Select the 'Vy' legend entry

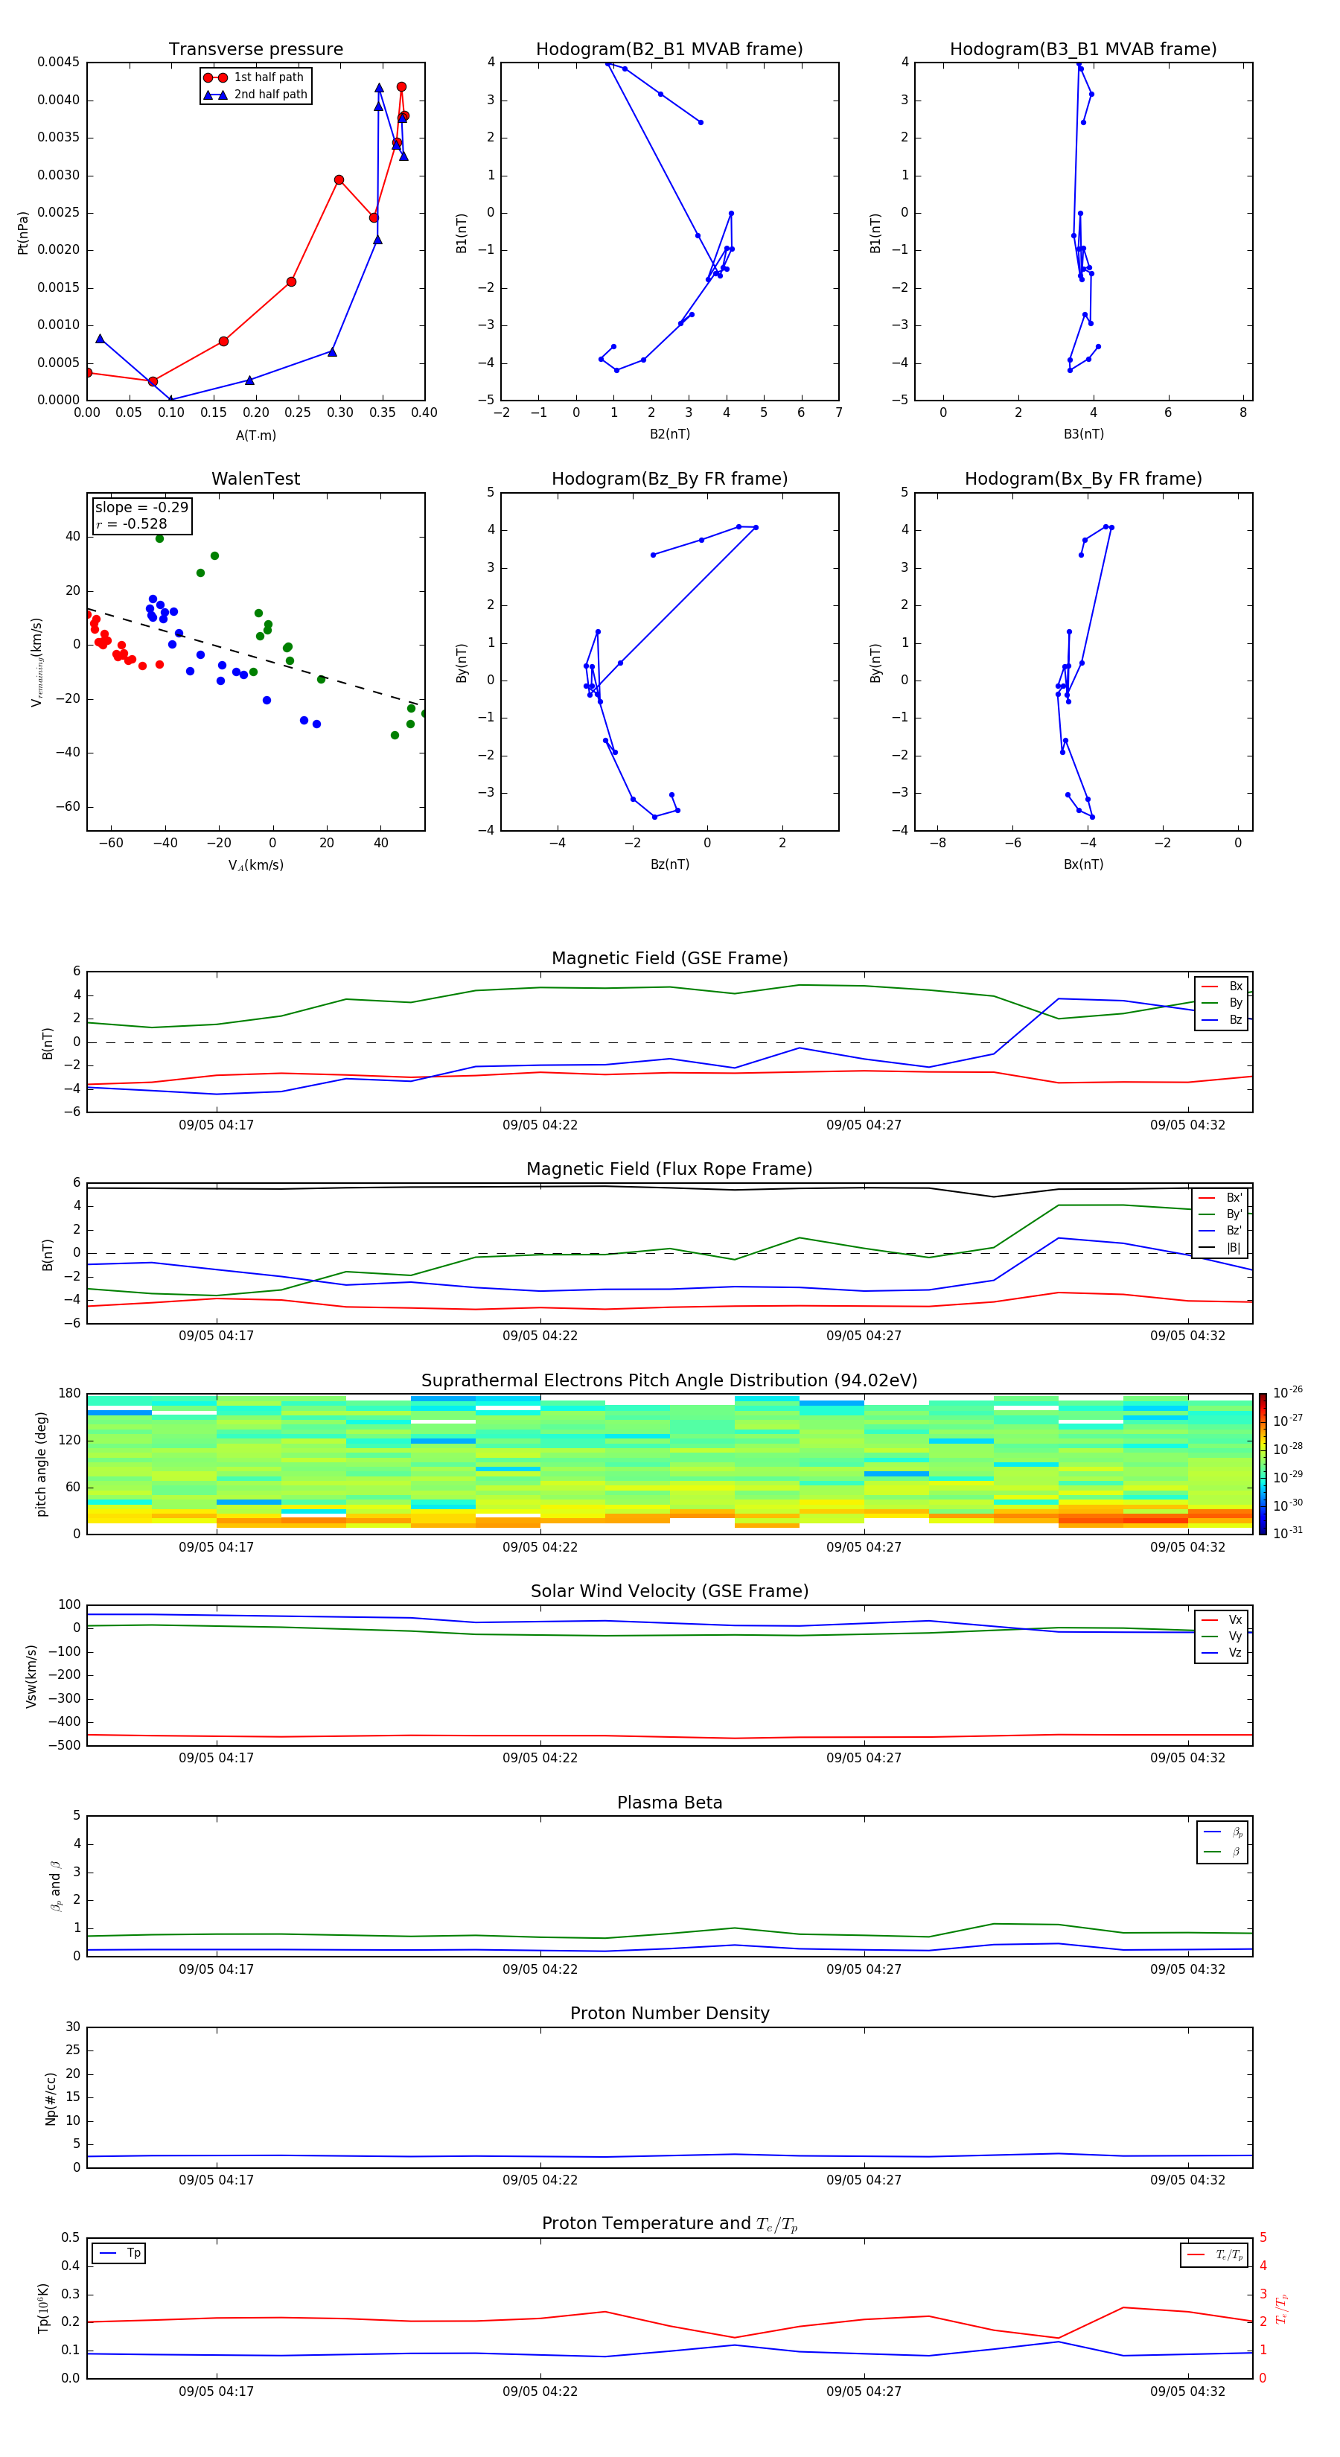(1222, 1637)
